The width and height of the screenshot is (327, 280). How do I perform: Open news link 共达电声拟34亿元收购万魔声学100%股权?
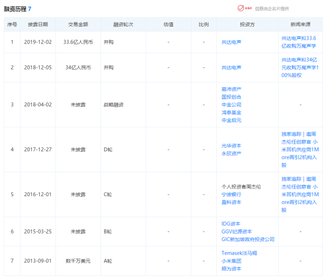pos(300,67)
